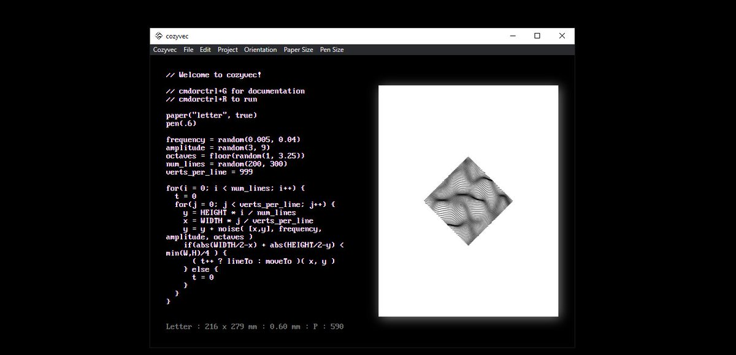Click the paper("letter", true) line of code
This screenshot has width=736, height=355.
pyautogui.click(x=211, y=115)
